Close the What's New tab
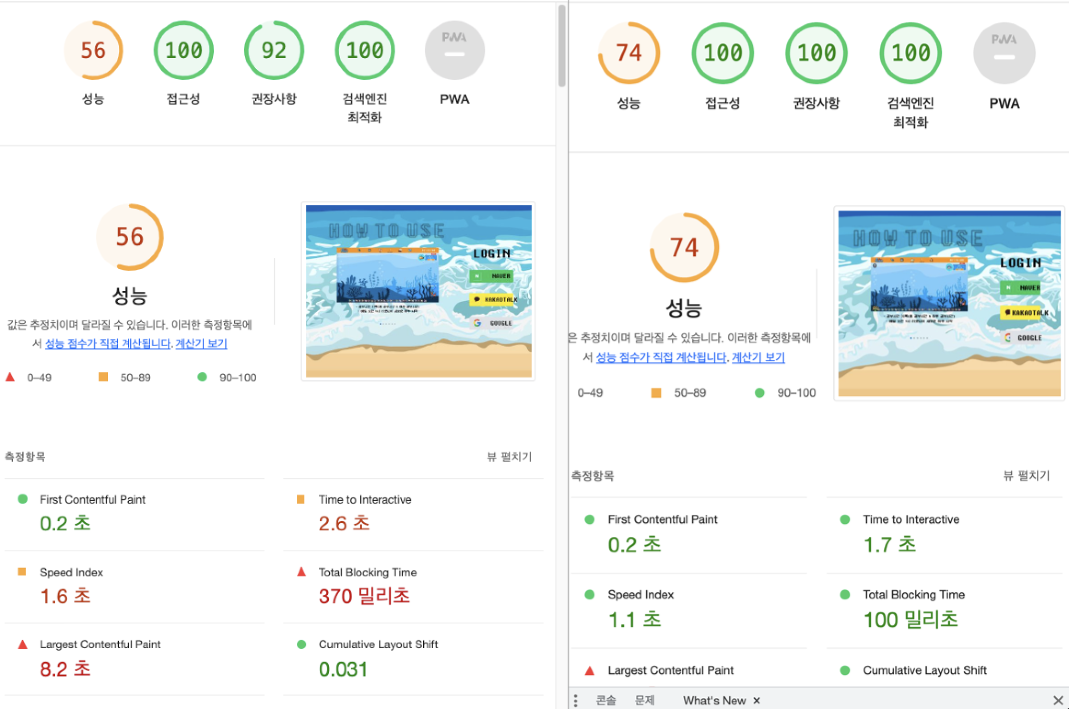Screen dimensions: 1069x709 756,700
